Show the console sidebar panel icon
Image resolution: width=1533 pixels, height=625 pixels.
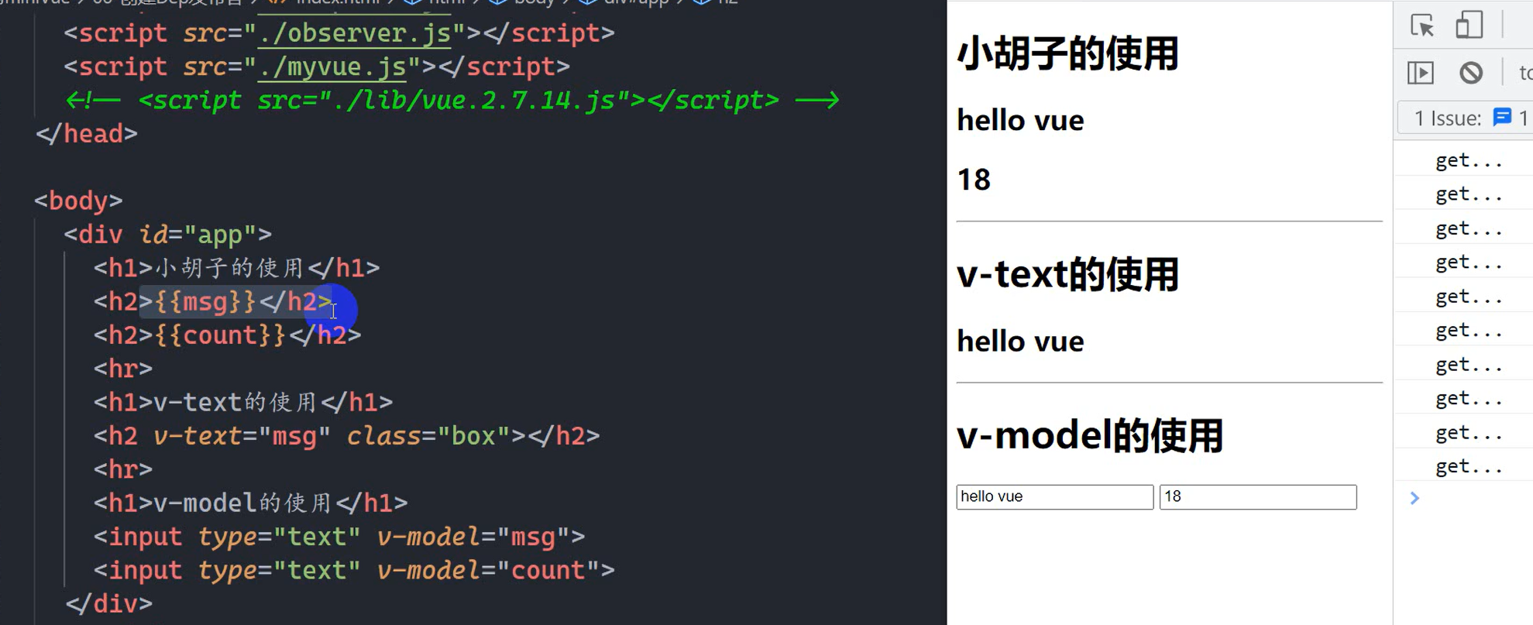(1420, 73)
